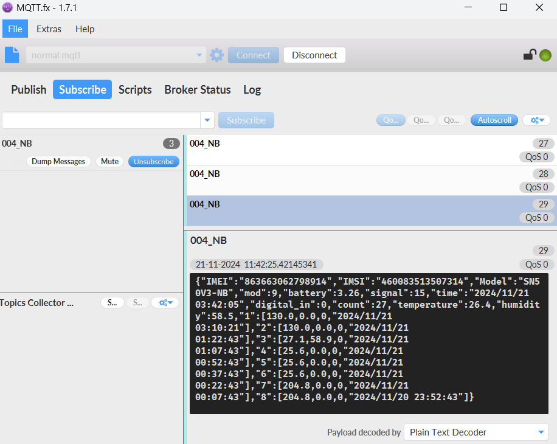Viewport: 557px width, 444px height.
Task: Select the second QoS level button
Action: coord(421,120)
